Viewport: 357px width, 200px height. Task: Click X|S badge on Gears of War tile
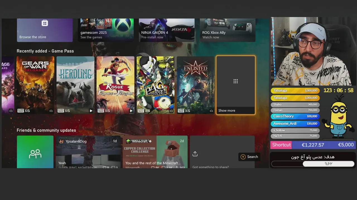(x=27, y=111)
